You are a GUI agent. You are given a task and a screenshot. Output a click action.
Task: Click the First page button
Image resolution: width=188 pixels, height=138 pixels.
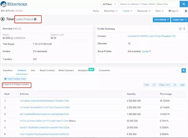pyautogui.click(x=147, y=85)
